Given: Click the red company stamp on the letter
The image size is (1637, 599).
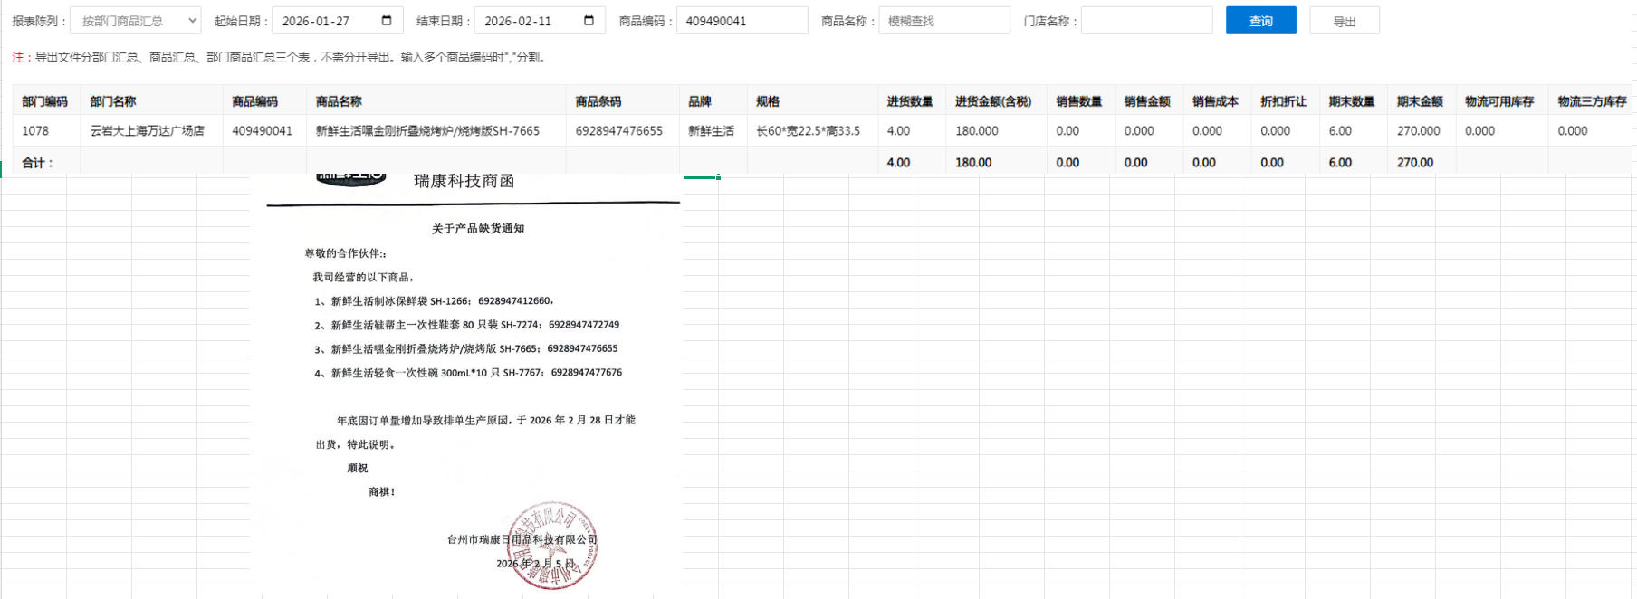Looking at the screenshot, I should click(x=551, y=545).
